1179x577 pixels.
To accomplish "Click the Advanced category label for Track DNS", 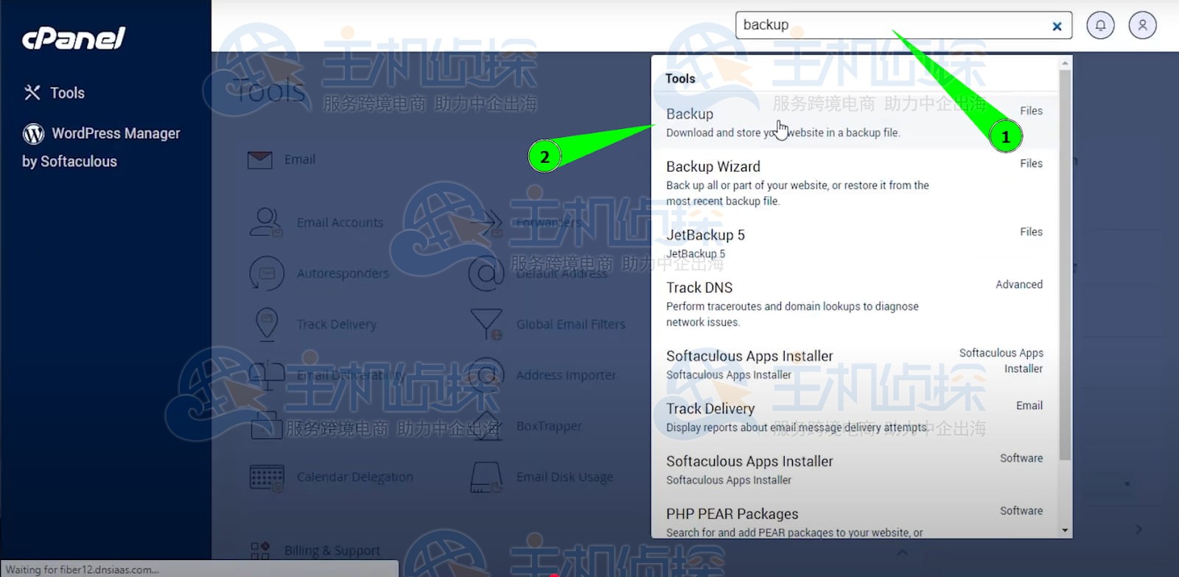I will click(x=1019, y=284).
